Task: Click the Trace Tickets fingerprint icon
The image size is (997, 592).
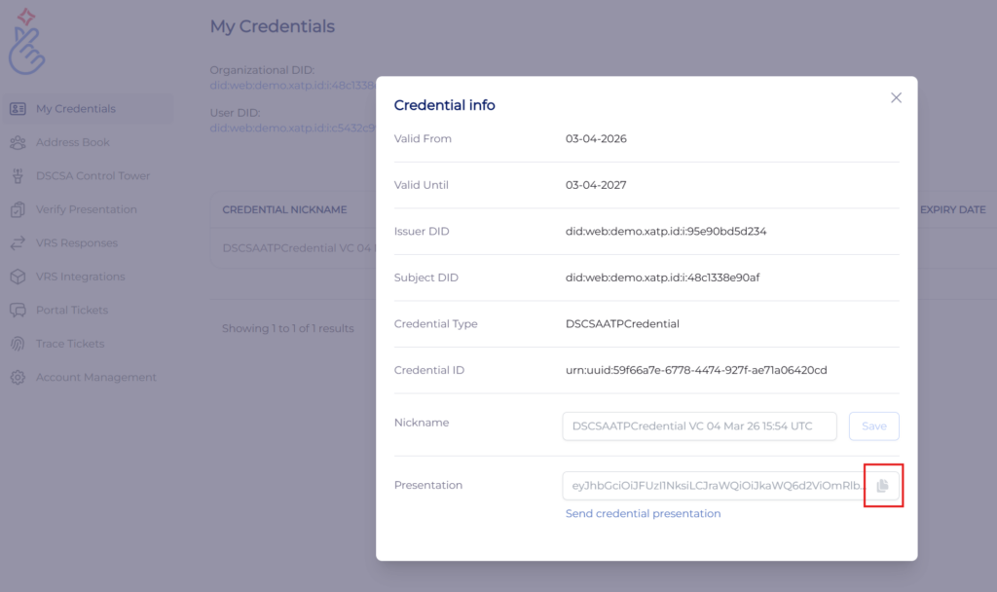Action: (x=18, y=344)
